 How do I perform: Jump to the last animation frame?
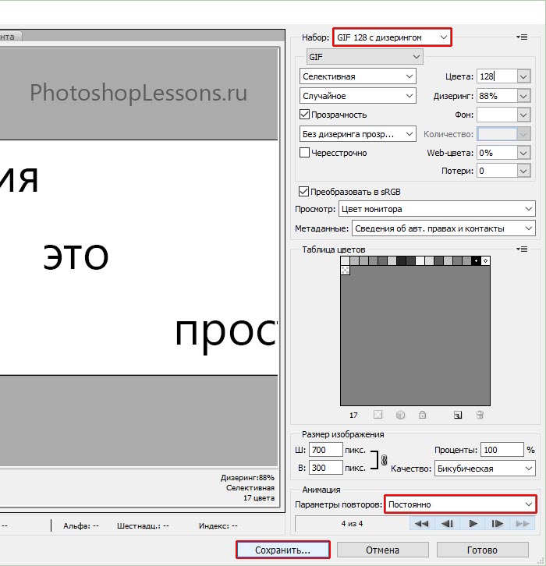click(522, 523)
